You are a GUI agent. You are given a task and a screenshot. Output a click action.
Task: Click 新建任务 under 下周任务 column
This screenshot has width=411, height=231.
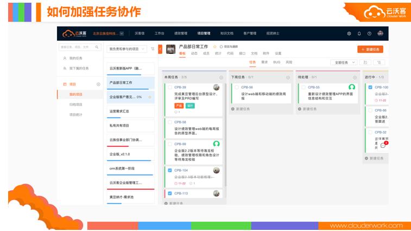click(241, 109)
